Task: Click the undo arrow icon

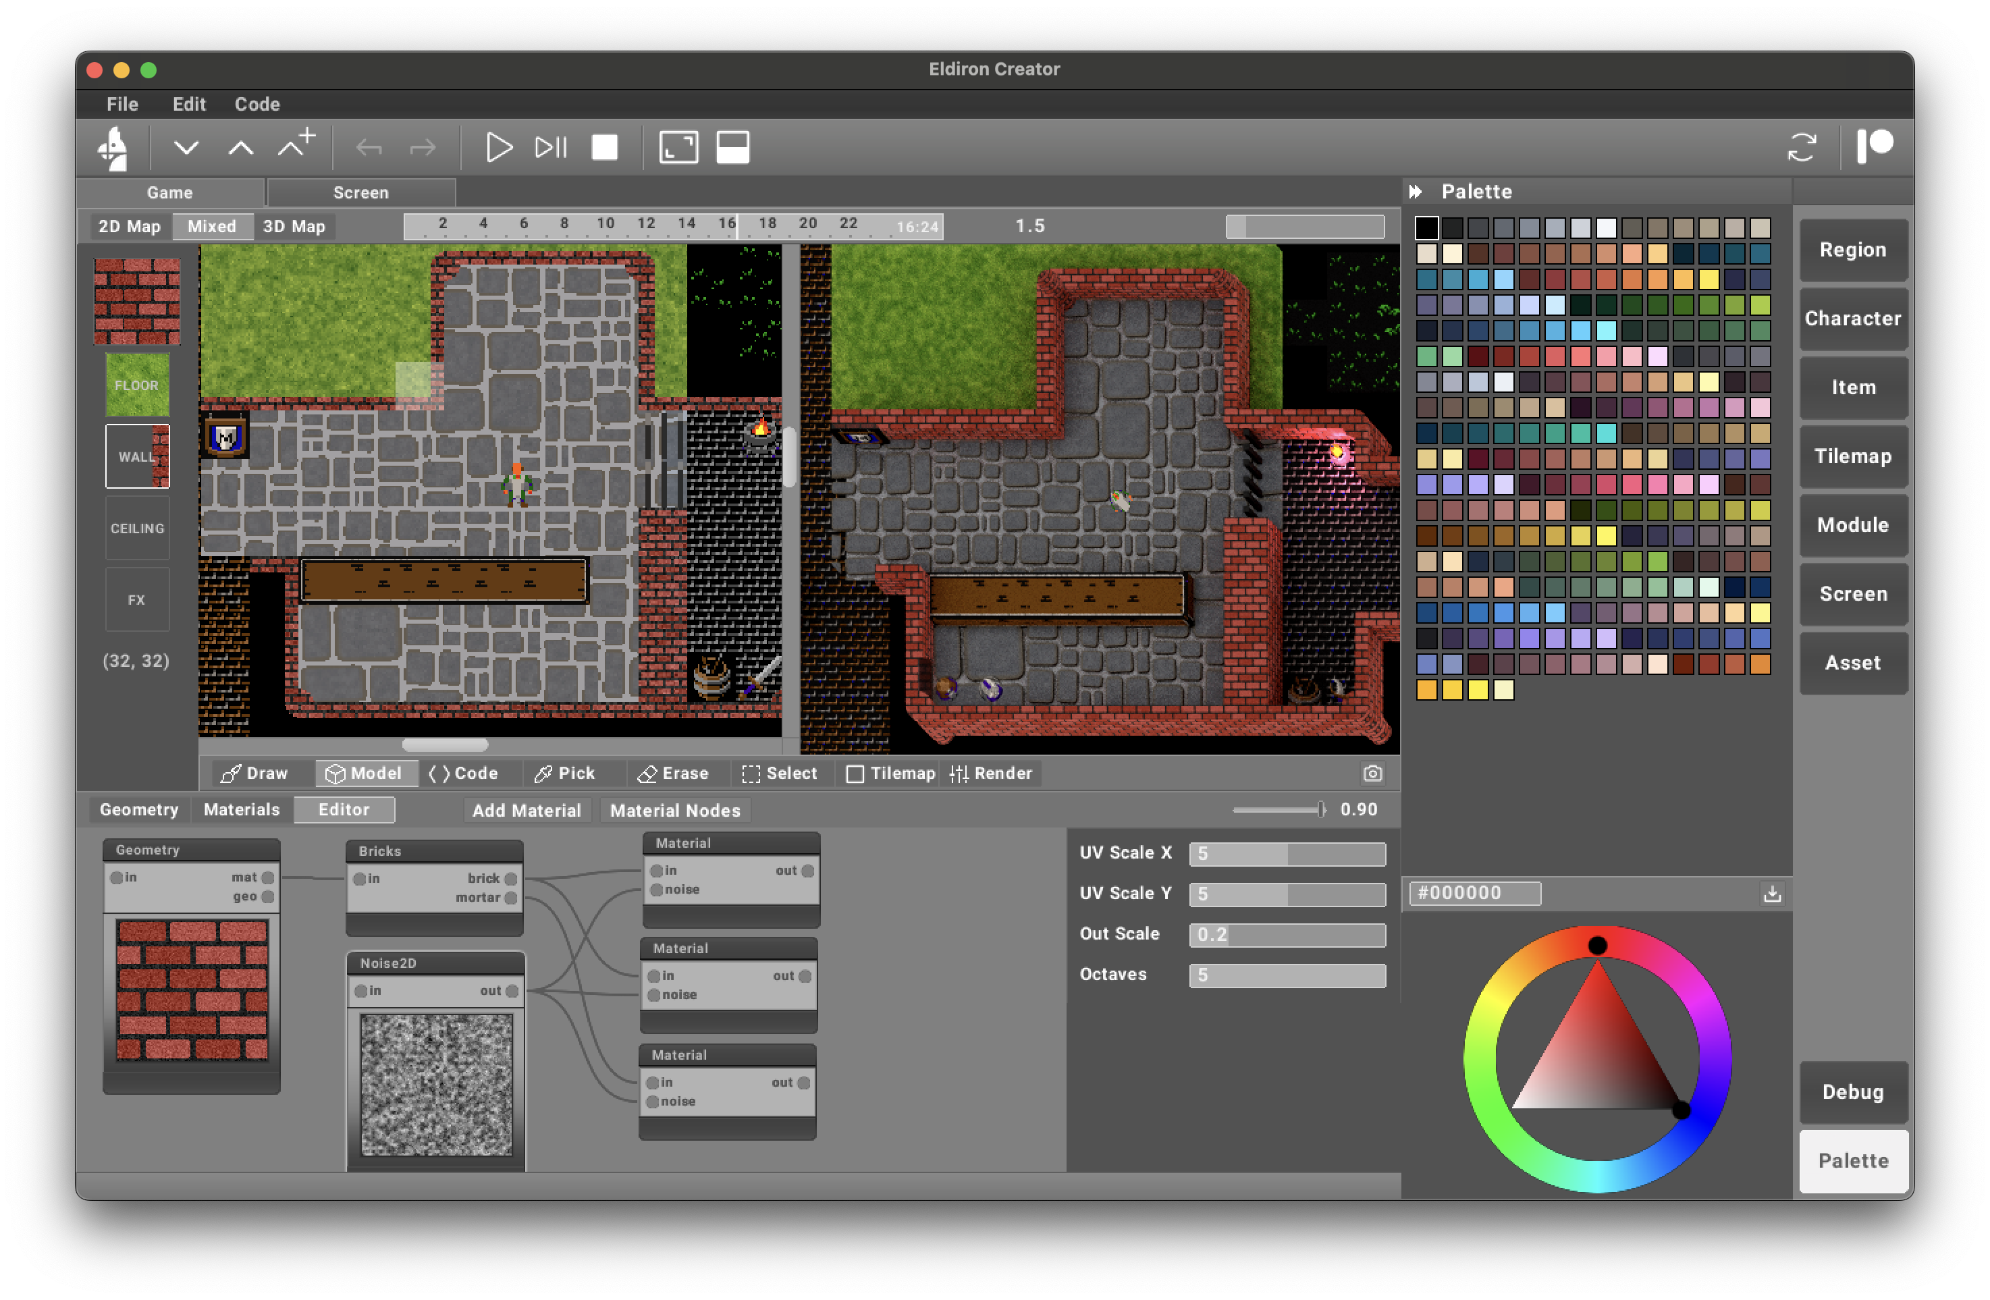Action: pyautogui.click(x=369, y=148)
